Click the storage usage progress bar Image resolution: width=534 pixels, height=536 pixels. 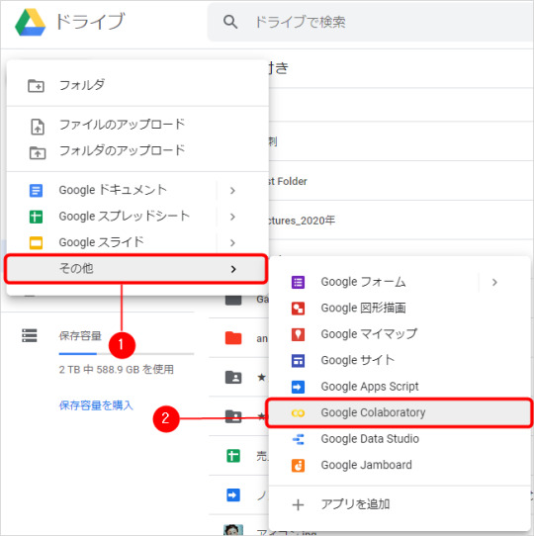127,354
